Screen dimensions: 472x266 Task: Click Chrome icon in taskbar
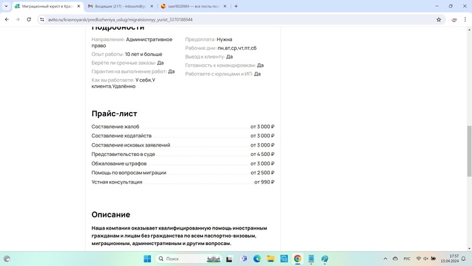297,259
